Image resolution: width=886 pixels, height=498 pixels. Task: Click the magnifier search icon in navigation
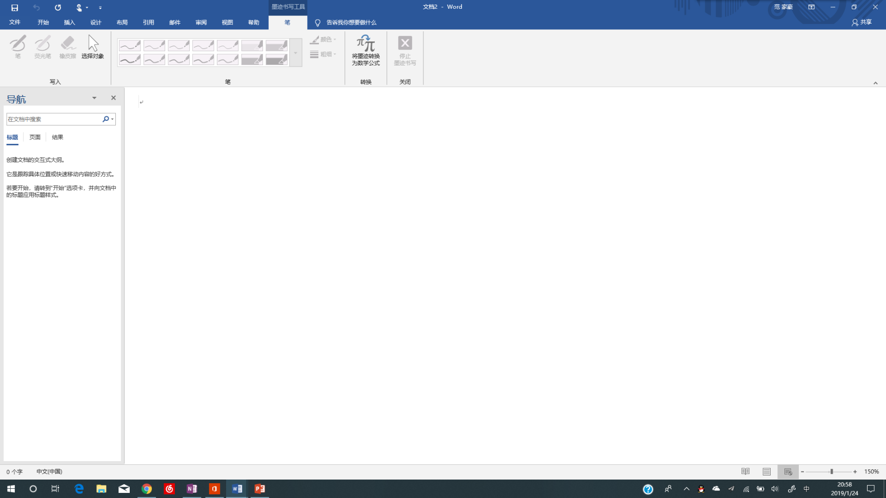pyautogui.click(x=106, y=119)
